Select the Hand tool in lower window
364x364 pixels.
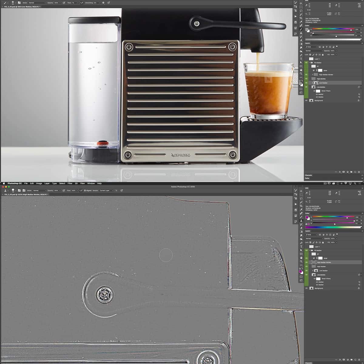tap(301, 258)
